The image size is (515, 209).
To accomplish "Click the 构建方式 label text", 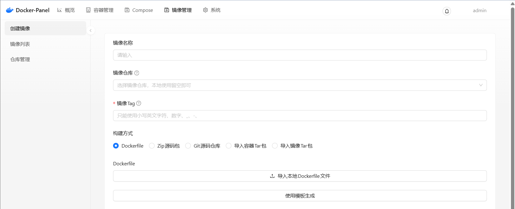I will pos(123,134).
